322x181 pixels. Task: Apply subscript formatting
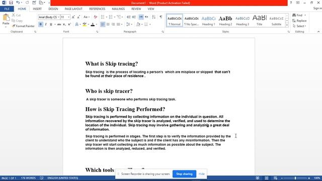click(64, 25)
